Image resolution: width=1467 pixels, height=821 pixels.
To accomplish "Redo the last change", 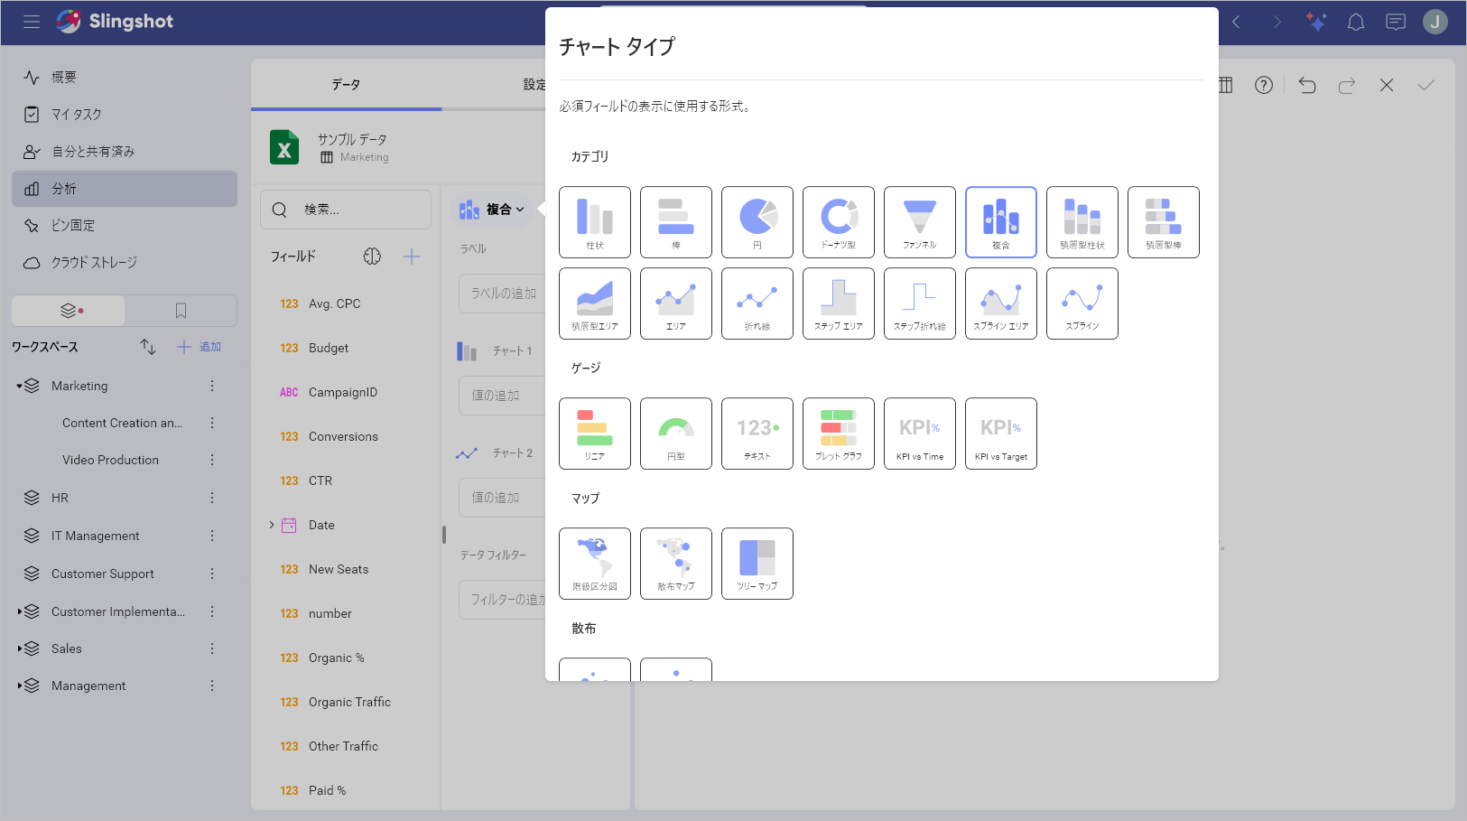I will (1347, 85).
